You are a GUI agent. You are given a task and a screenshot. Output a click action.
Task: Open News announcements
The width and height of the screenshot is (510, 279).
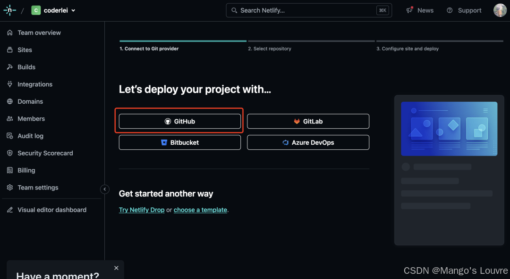pos(420,10)
